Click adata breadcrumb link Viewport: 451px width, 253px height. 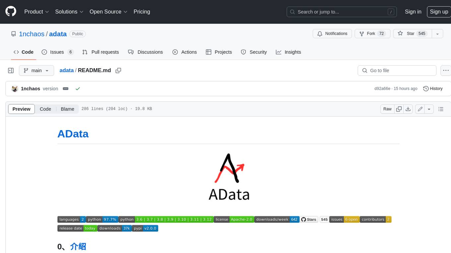pyautogui.click(x=66, y=71)
